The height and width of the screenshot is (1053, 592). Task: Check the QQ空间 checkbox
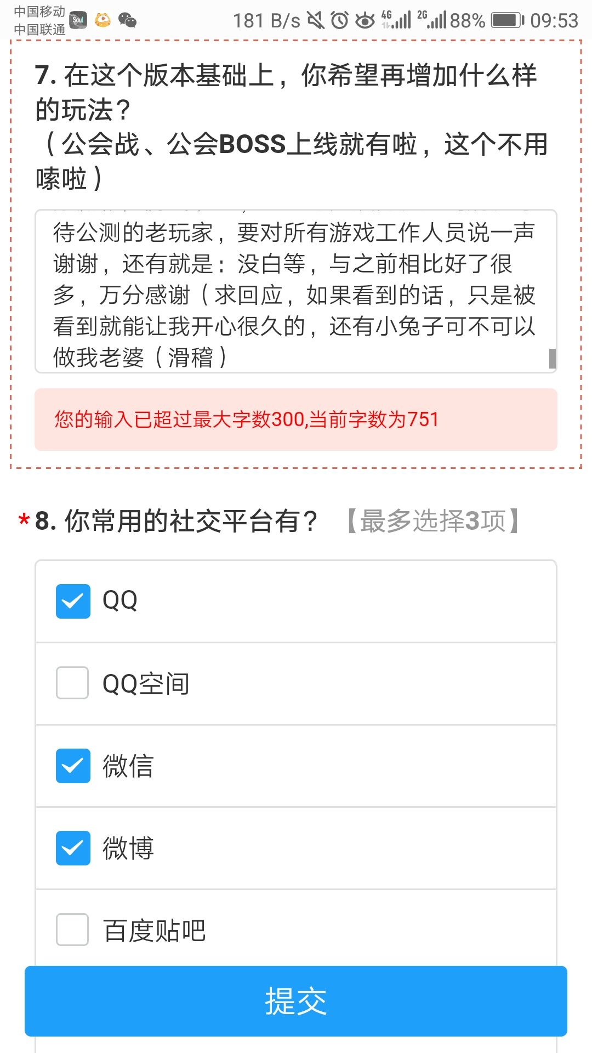click(x=72, y=683)
